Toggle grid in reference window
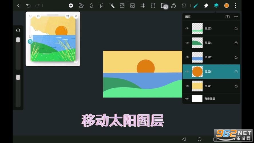The width and height of the screenshot is (254, 143). 68,16
